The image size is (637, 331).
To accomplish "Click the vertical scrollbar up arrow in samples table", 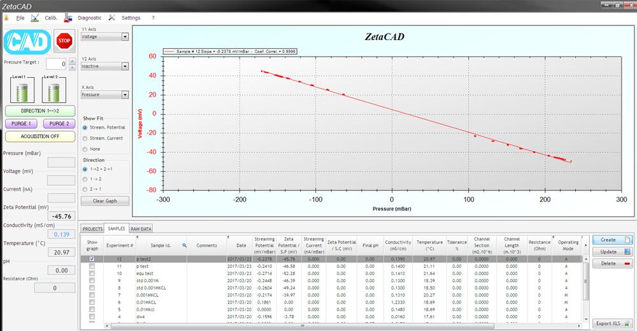I will (586, 258).
